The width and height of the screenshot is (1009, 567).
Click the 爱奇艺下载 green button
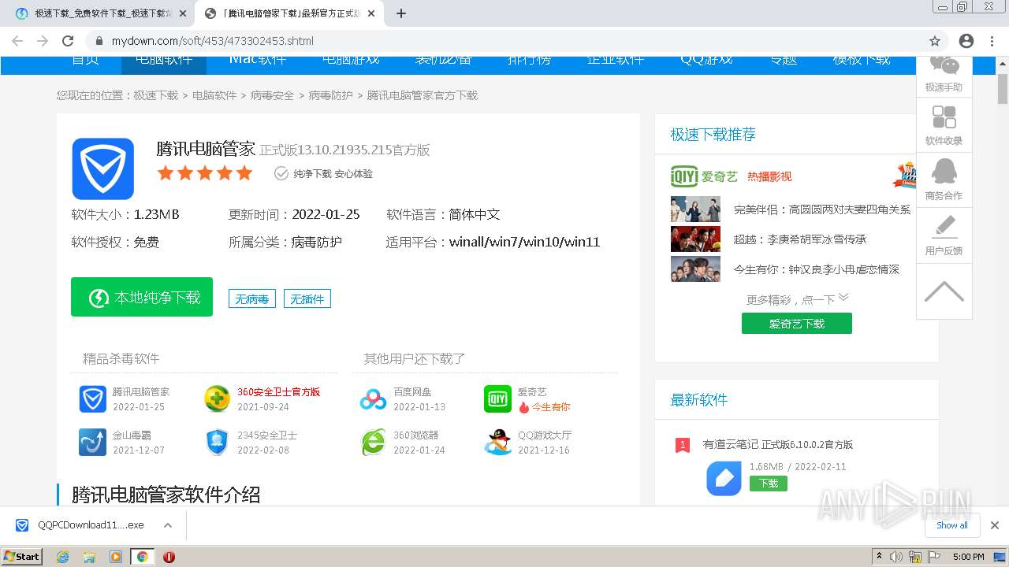point(796,324)
